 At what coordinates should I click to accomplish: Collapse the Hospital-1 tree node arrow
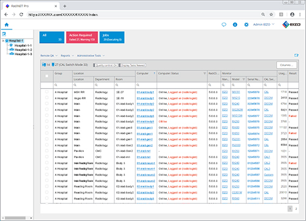[x=3, y=41]
